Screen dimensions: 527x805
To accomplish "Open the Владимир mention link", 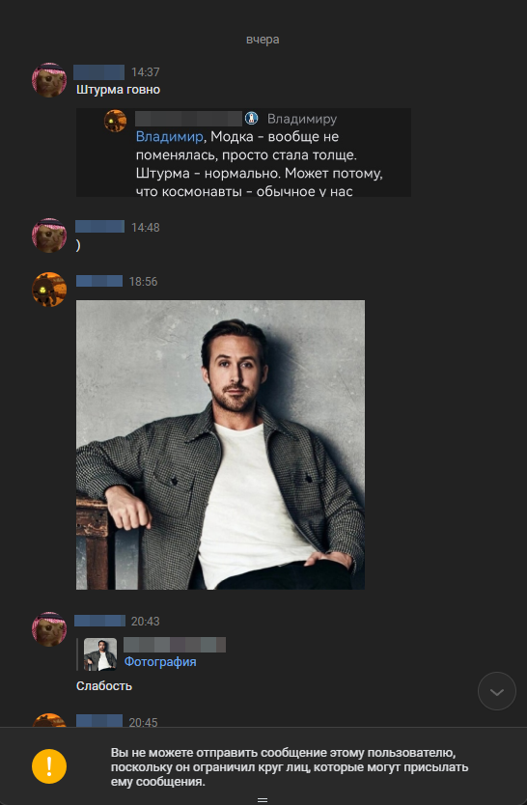I will 169,136.
